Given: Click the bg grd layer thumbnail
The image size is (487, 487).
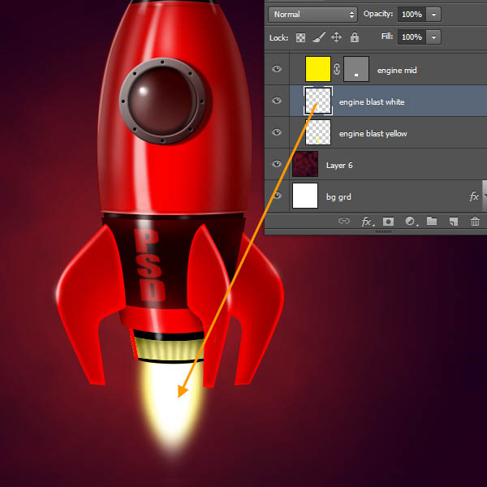Looking at the screenshot, I should (305, 196).
